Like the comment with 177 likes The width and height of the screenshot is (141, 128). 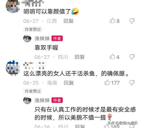click(107, 82)
